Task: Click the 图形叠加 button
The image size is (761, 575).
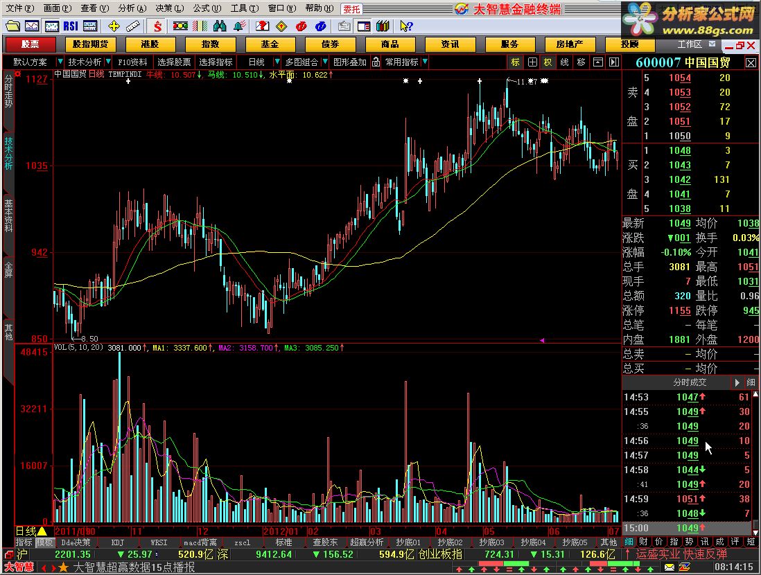Action: coord(349,62)
